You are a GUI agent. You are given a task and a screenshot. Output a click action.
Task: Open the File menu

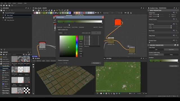(x=2, y=3)
